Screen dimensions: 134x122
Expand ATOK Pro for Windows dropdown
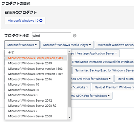91,96
